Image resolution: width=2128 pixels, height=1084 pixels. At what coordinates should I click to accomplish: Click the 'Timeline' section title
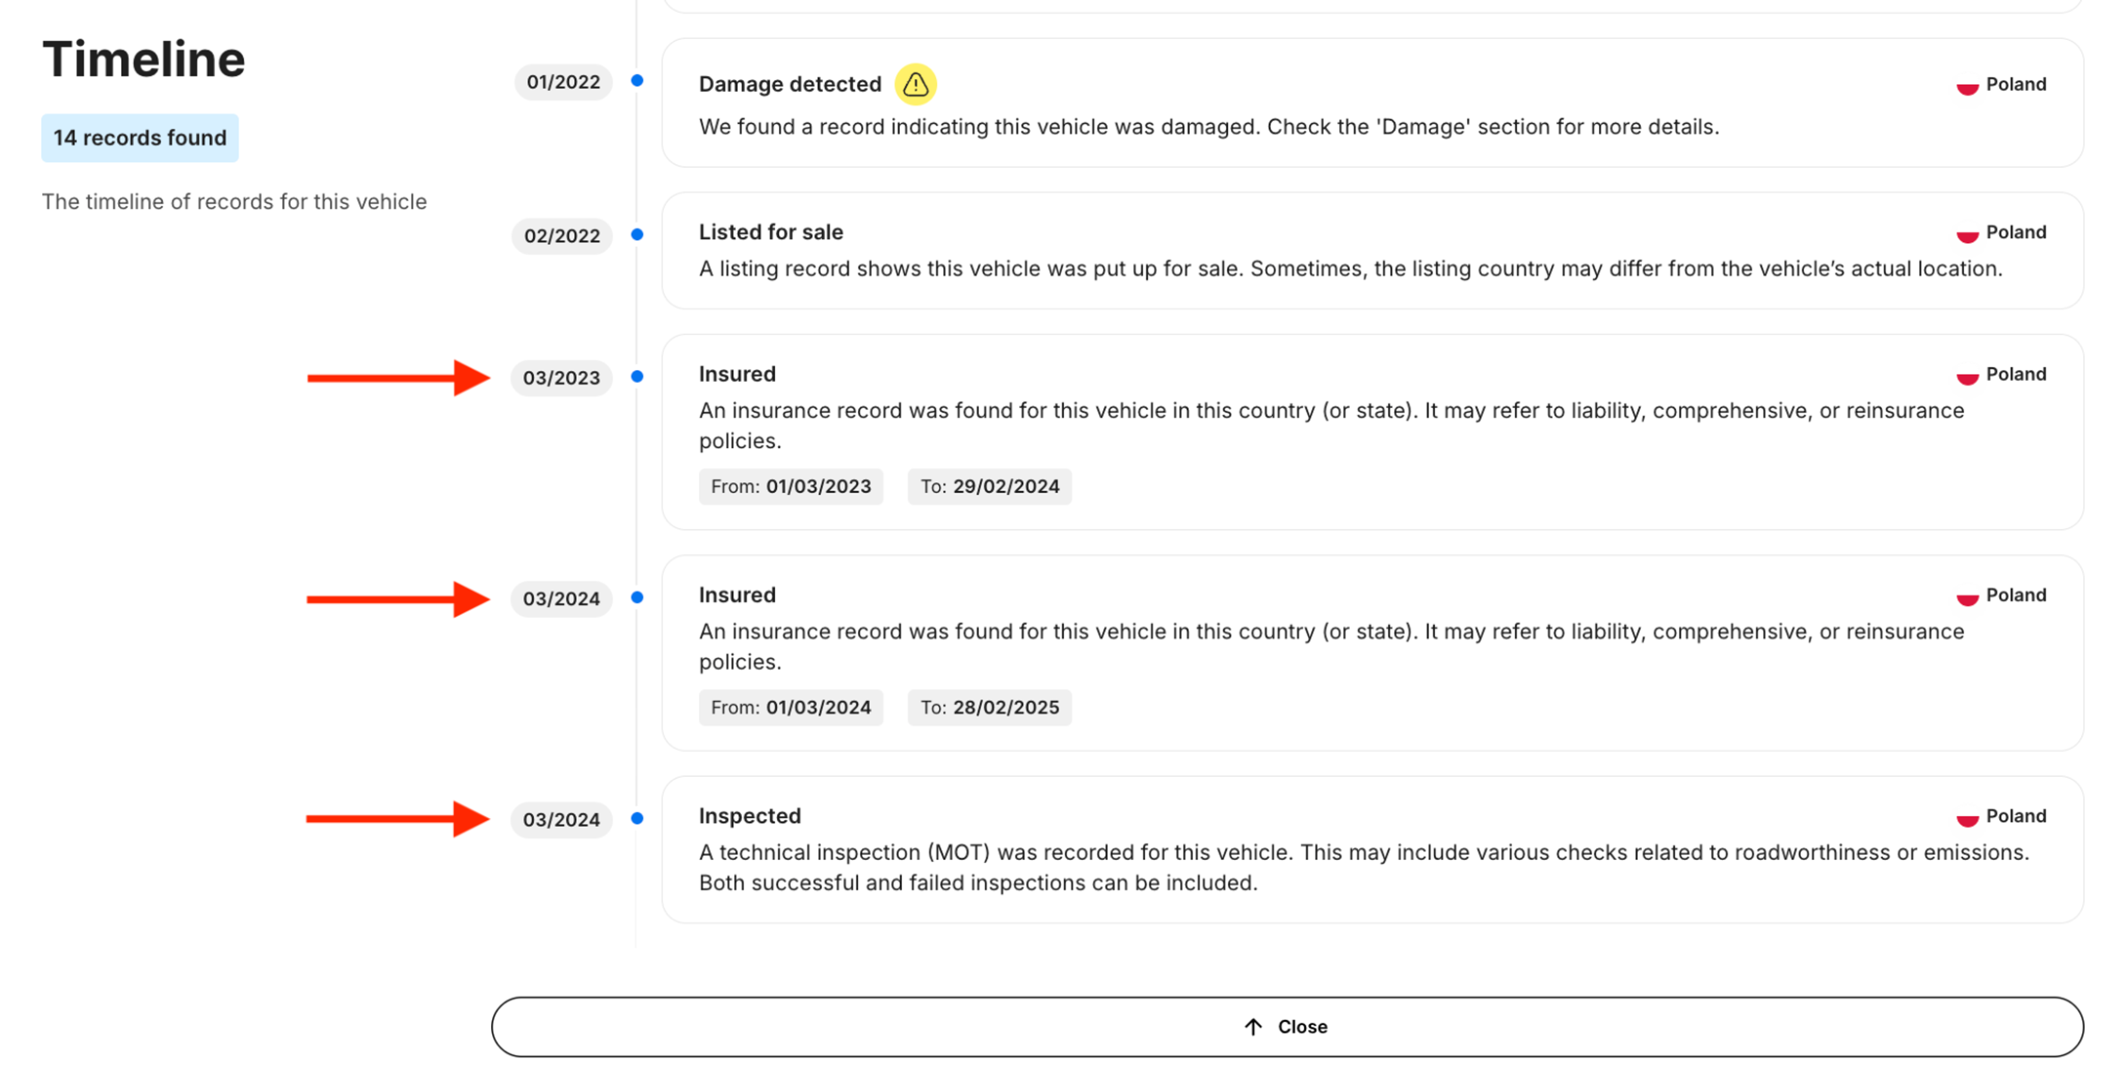(144, 59)
